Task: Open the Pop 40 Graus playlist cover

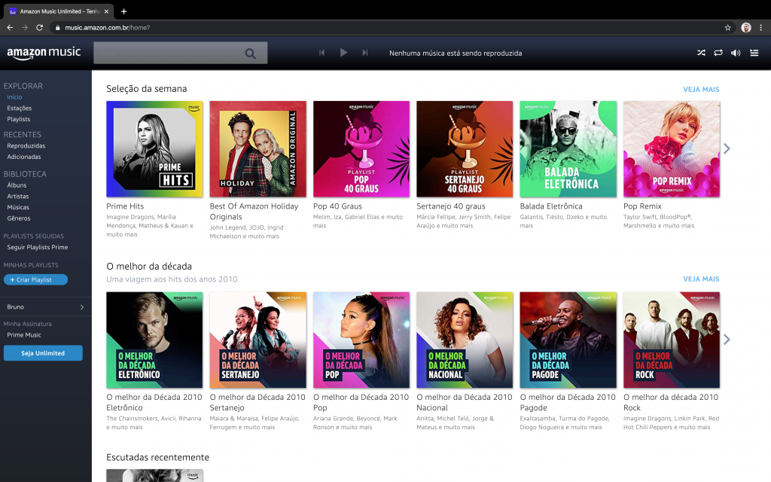Action: coord(361,149)
